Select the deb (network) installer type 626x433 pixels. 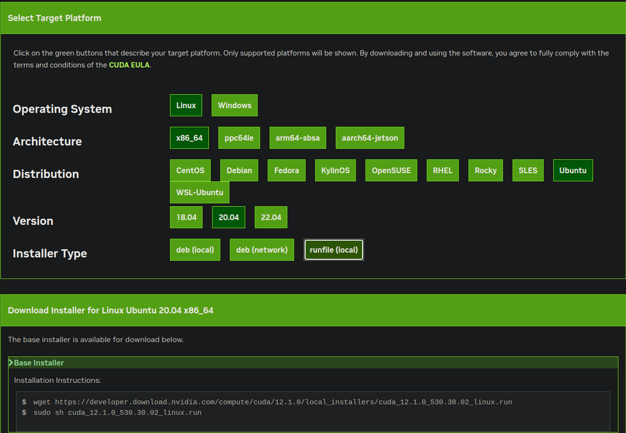coord(262,250)
